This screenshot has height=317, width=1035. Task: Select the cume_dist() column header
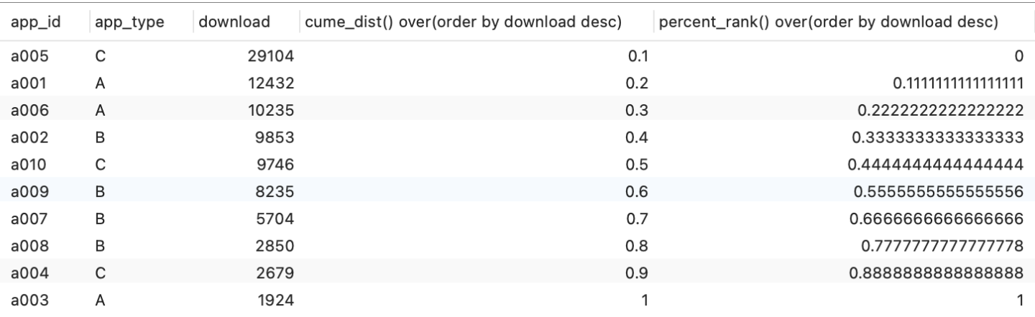pos(461,23)
